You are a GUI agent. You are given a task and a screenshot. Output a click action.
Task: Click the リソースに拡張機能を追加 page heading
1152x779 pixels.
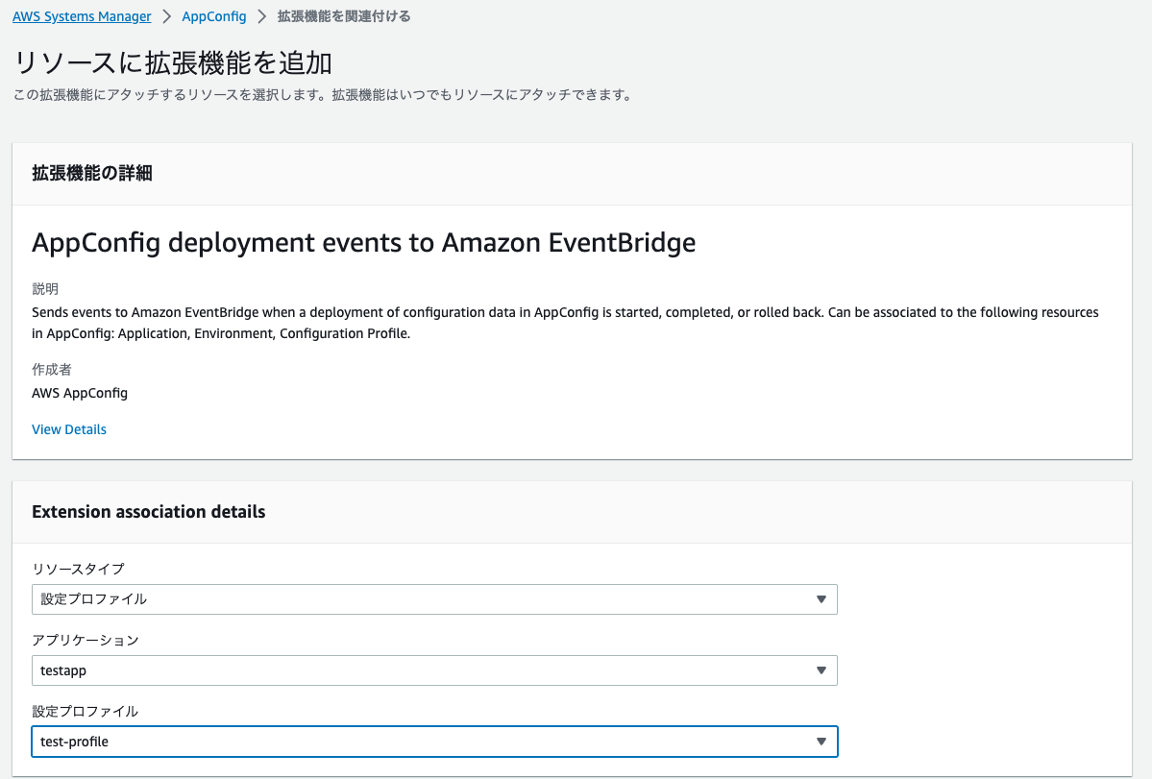tap(173, 63)
